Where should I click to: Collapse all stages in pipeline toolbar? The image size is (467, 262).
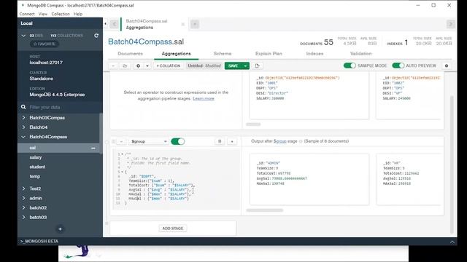coord(113,65)
